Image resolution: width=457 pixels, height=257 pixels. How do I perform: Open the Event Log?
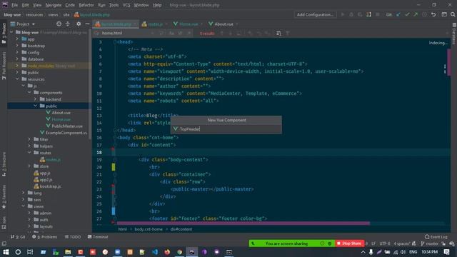pyautogui.click(x=436, y=237)
